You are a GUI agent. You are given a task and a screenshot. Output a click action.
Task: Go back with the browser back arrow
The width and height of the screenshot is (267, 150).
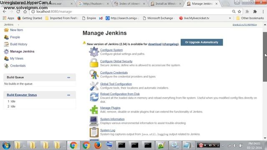coord(5,12)
